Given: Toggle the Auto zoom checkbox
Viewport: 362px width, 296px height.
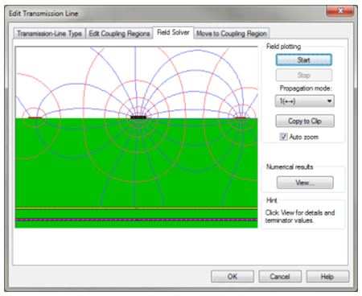Looking at the screenshot, I should pos(283,137).
